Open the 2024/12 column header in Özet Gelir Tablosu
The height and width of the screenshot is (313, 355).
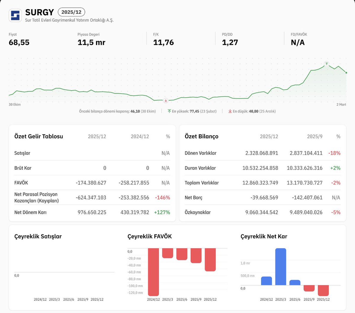[139, 136]
